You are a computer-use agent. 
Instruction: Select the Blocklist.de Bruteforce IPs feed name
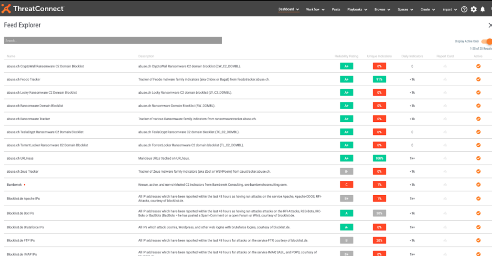25,227
